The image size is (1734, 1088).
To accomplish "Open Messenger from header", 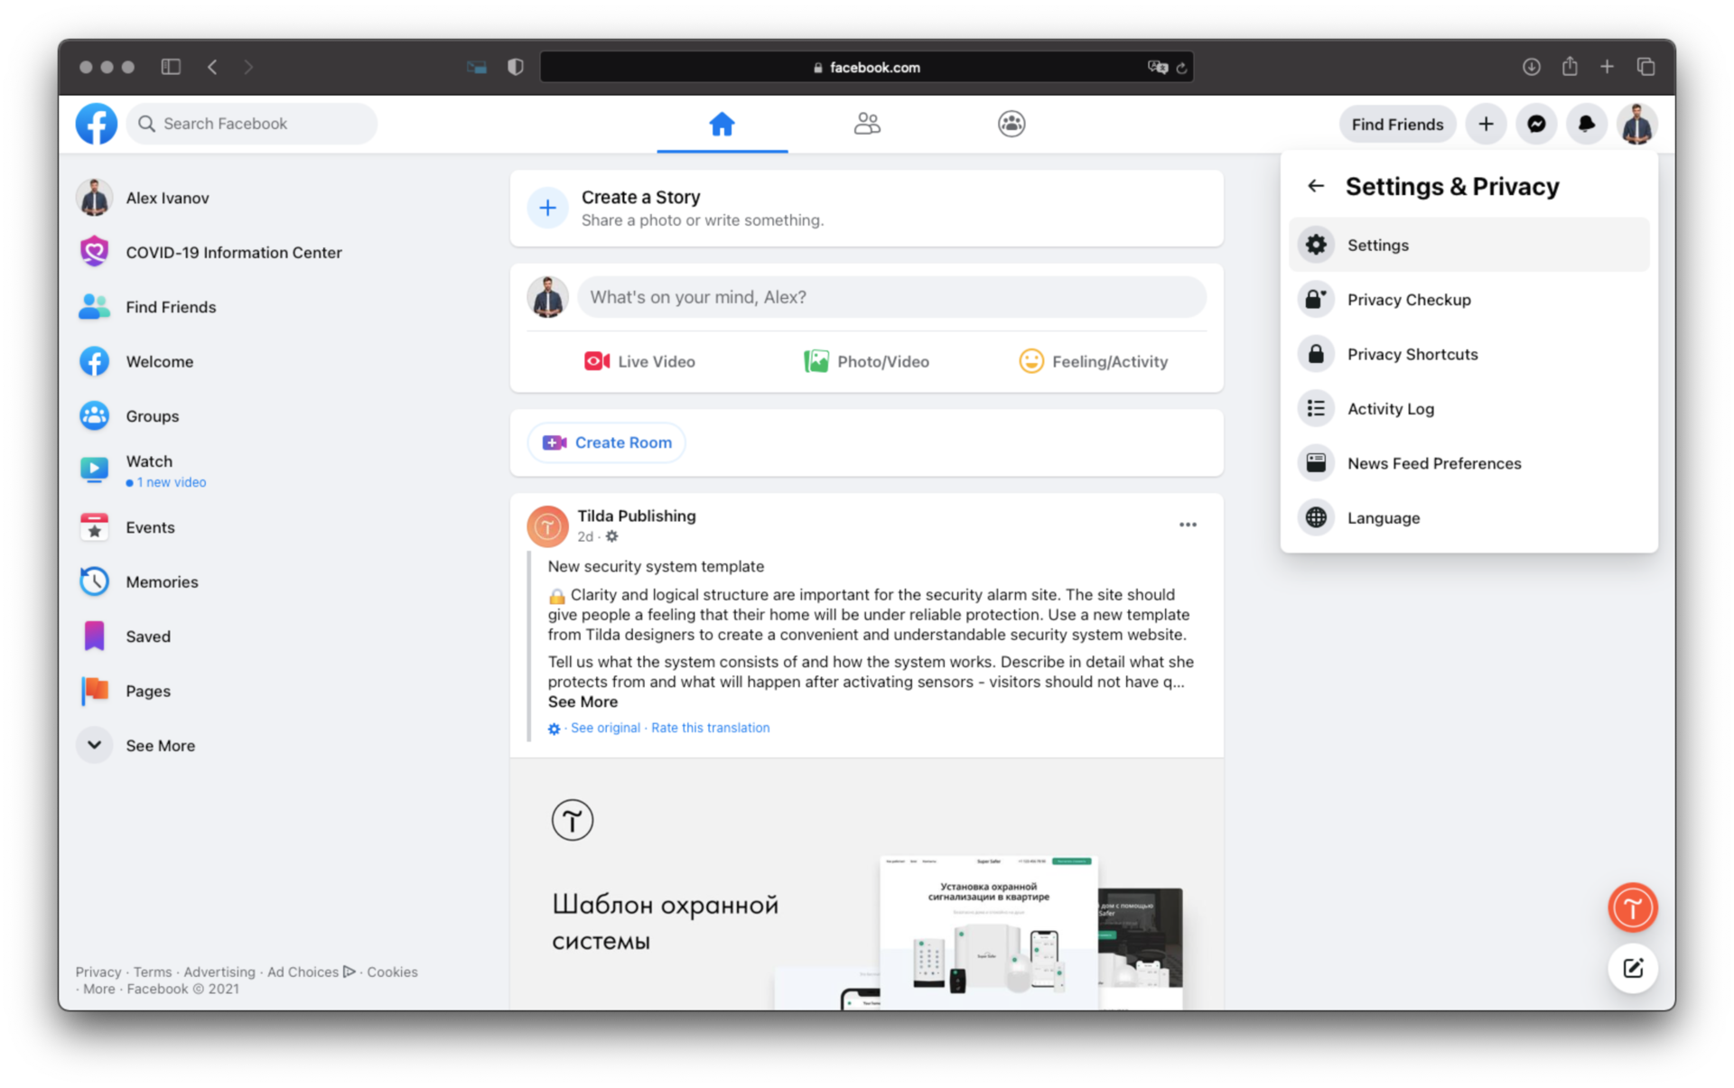I will pos(1536,124).
